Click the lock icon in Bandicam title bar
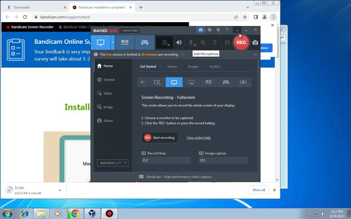 tap(201, 30)
